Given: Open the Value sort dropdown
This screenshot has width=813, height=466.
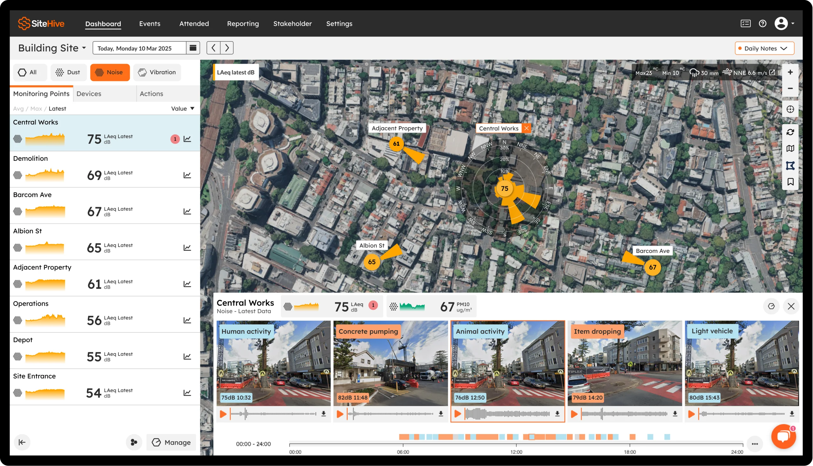Looking at the screenshot, I should tap(183, 108).
